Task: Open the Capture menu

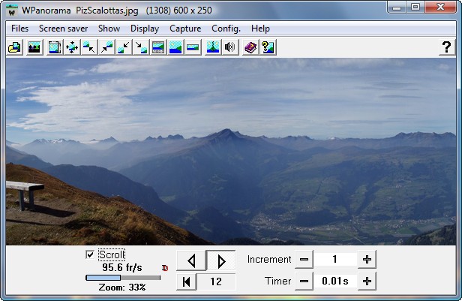Action: pyautogui.click(x=185, y=29)
